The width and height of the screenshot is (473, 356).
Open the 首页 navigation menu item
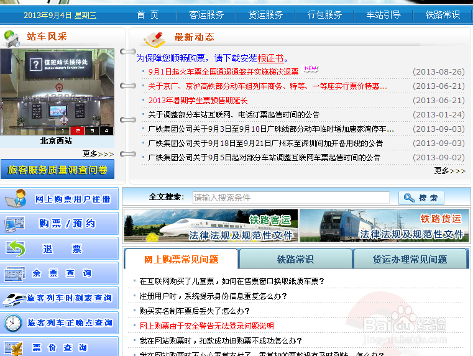click(x=147, y=14)
